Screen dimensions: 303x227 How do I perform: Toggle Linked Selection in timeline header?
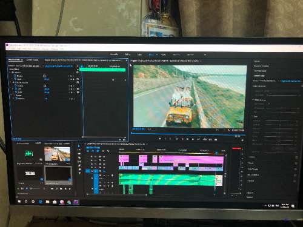click(x=98, y=151)
